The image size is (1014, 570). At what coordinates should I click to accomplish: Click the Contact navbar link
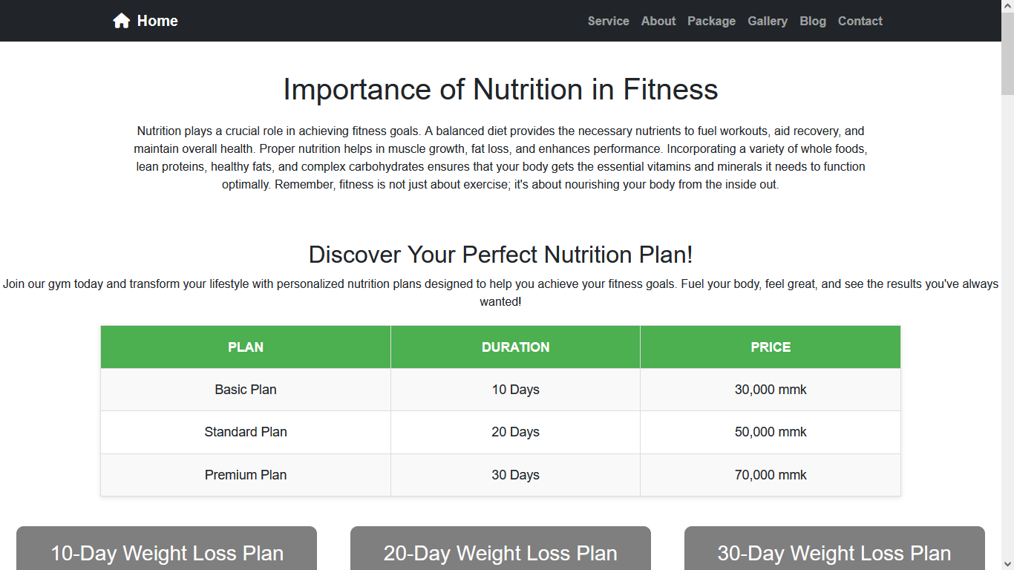860,21
